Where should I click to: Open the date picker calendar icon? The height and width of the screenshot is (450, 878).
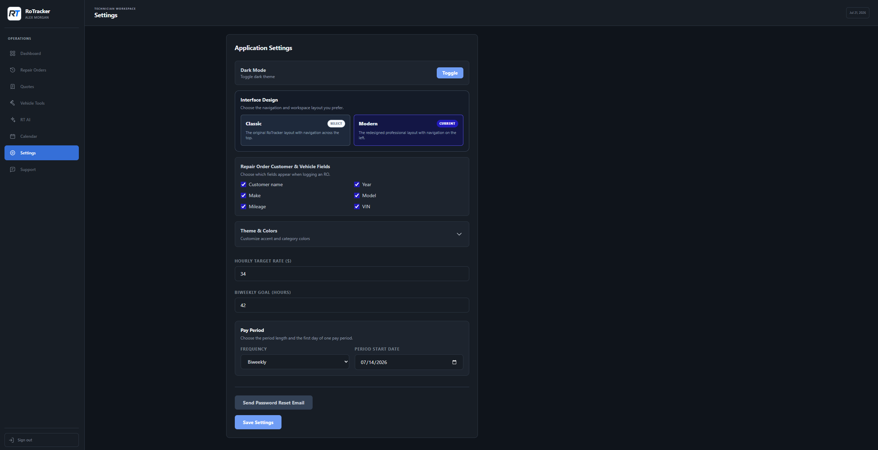pos(454,362)
